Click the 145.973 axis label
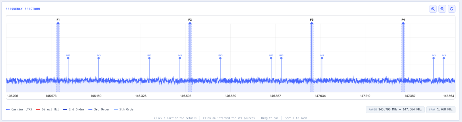This screenshot has width=462, height=122. tap(51, 96)
